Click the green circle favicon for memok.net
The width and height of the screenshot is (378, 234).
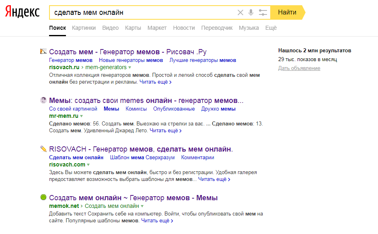point(43,198)
